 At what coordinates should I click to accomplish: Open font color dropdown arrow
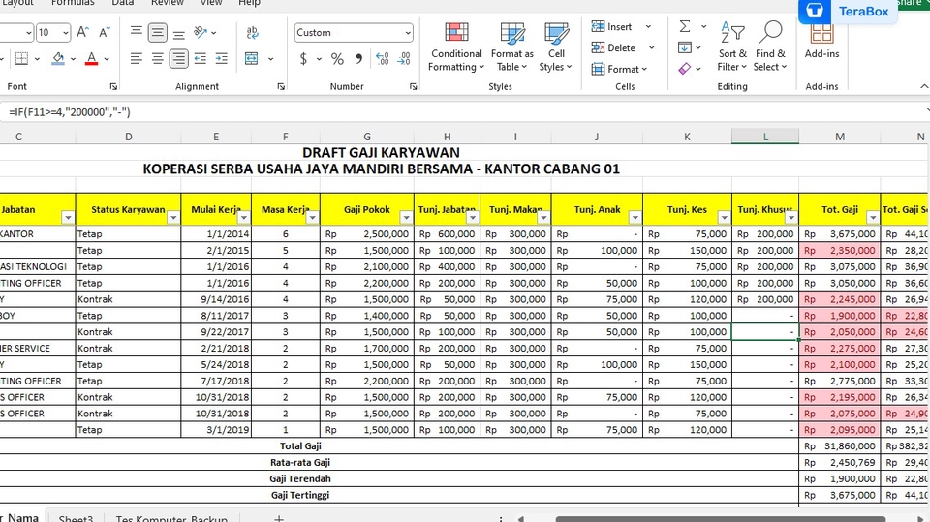point(107,59)
